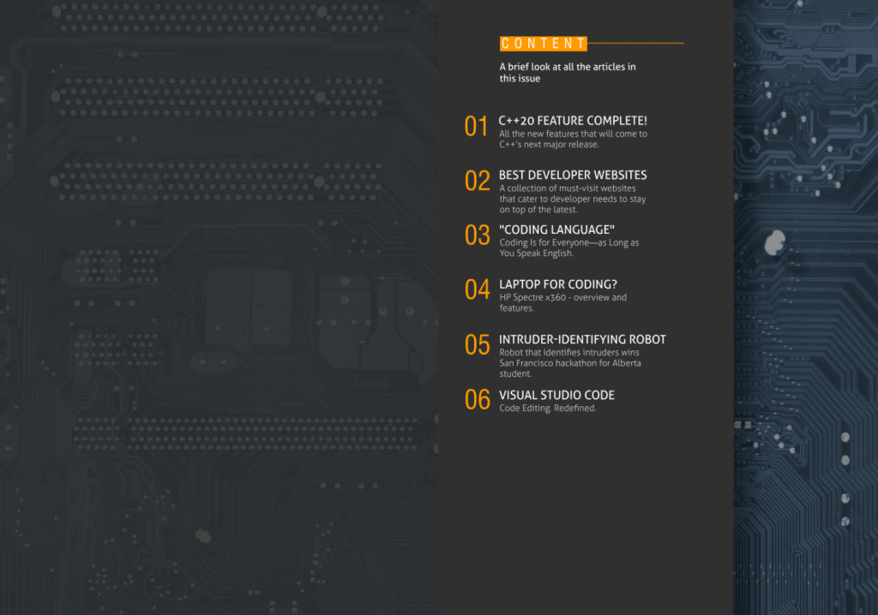Image resolution: width=878 pixels, height=615 pixels.
Task: Open the 'INTRUDER-IDENTIFYING ROBOT' article title
Action: (x=582, y=339)
